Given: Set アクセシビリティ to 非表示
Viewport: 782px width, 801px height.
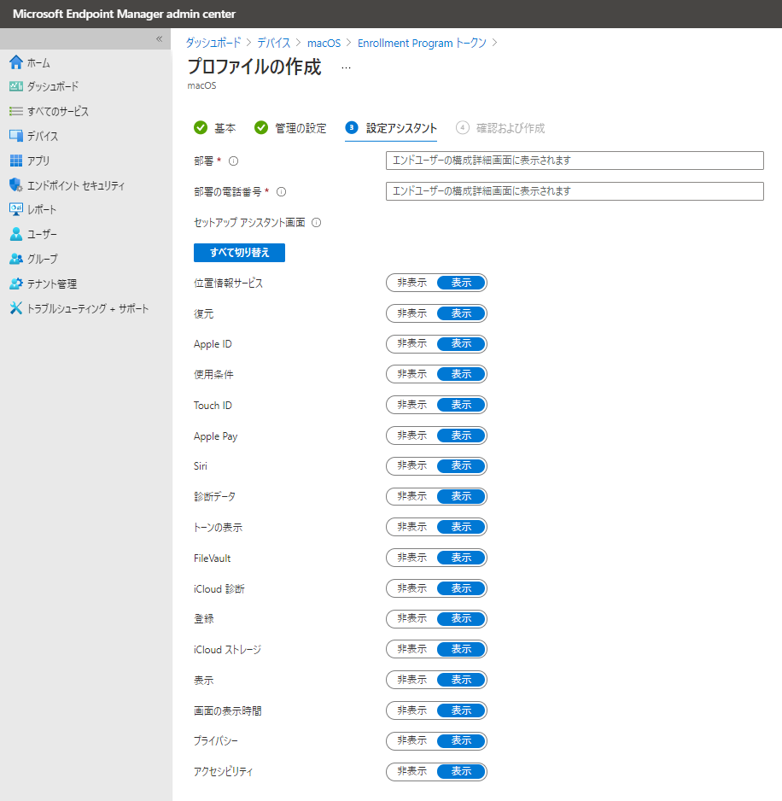Looking at the screenshot, I should coord(411,771).
